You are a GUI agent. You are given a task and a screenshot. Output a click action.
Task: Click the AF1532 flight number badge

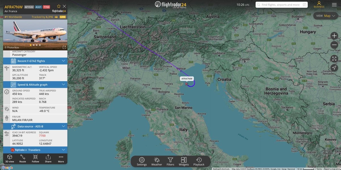point(29,7)
